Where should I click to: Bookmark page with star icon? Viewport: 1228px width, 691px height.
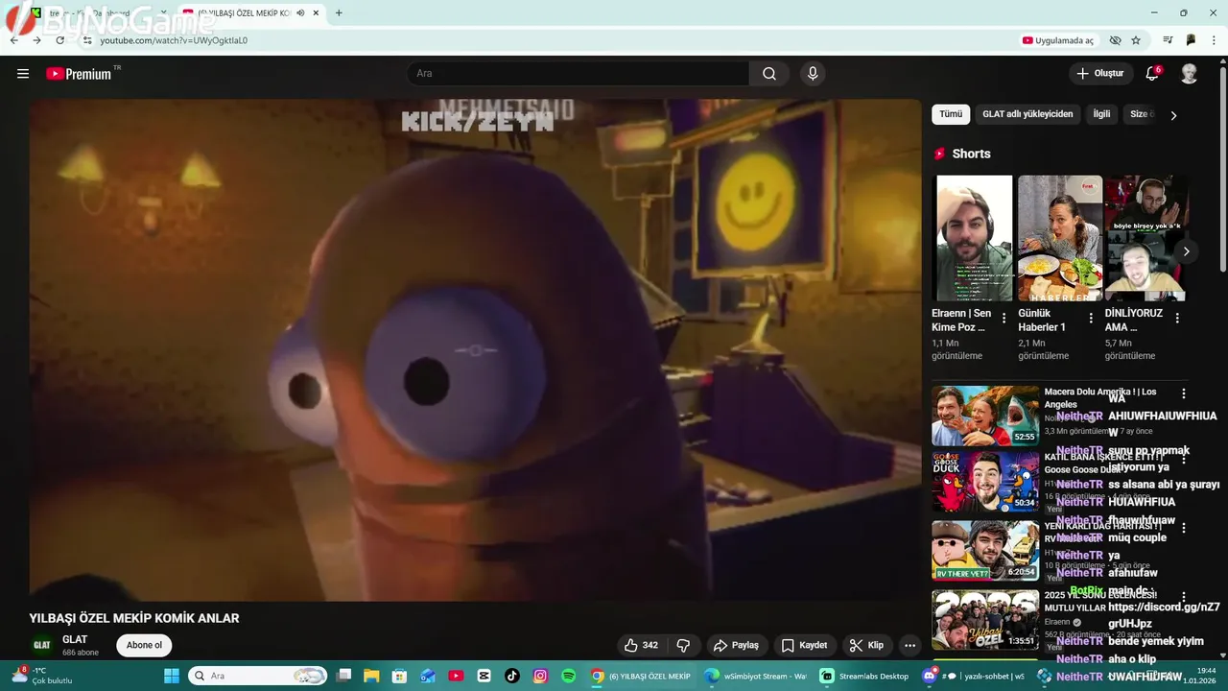pyautogui.click(x=1136, y=40)
